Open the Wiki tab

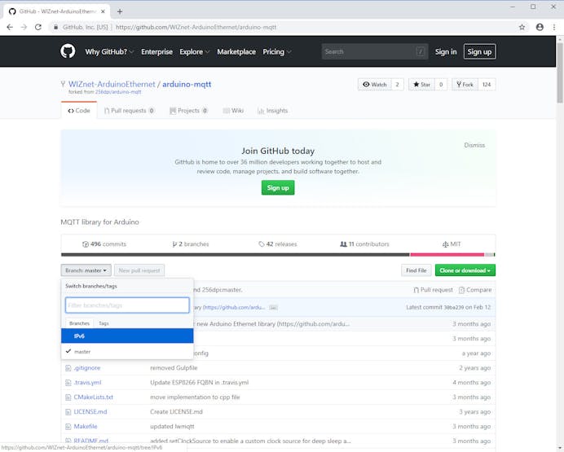[233, 110]
